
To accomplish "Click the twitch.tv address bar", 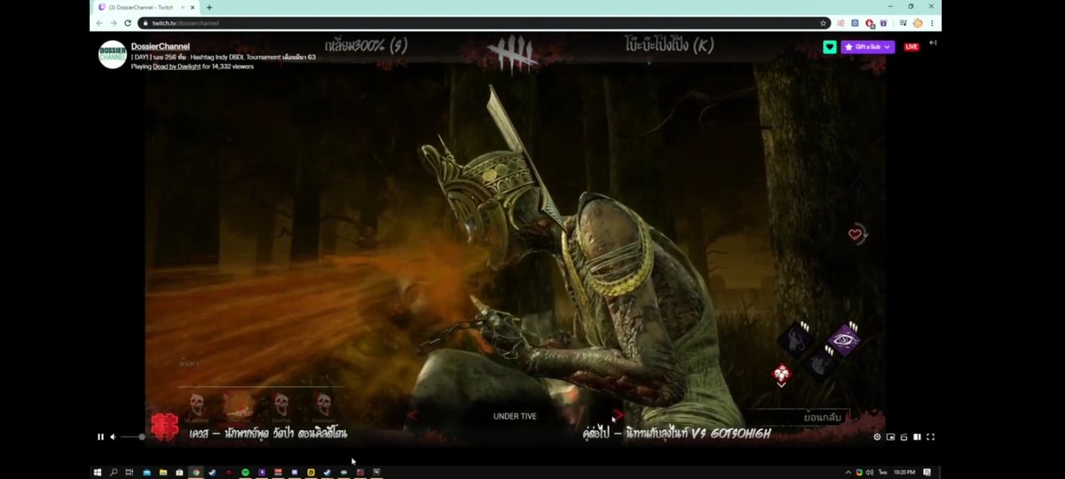I will 484,23.
